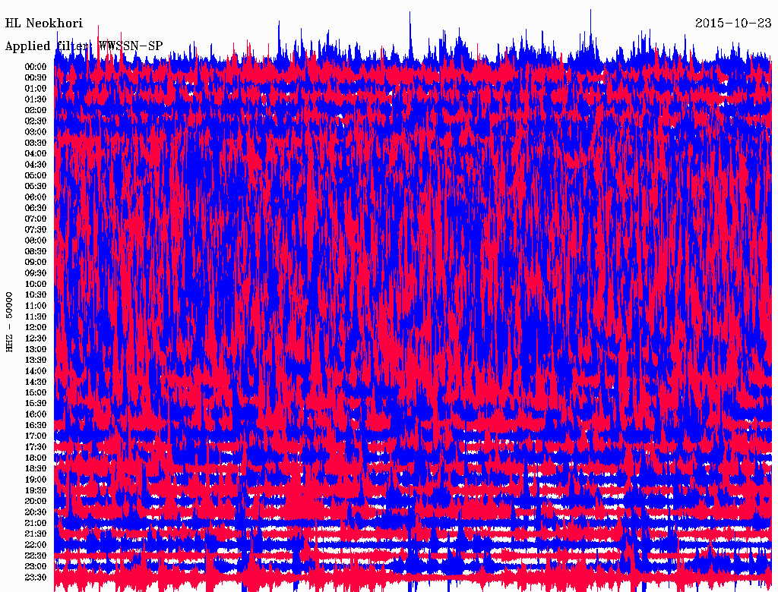Click the '01:00' time label
Screen dimensions: 778x592
[36, 89]
